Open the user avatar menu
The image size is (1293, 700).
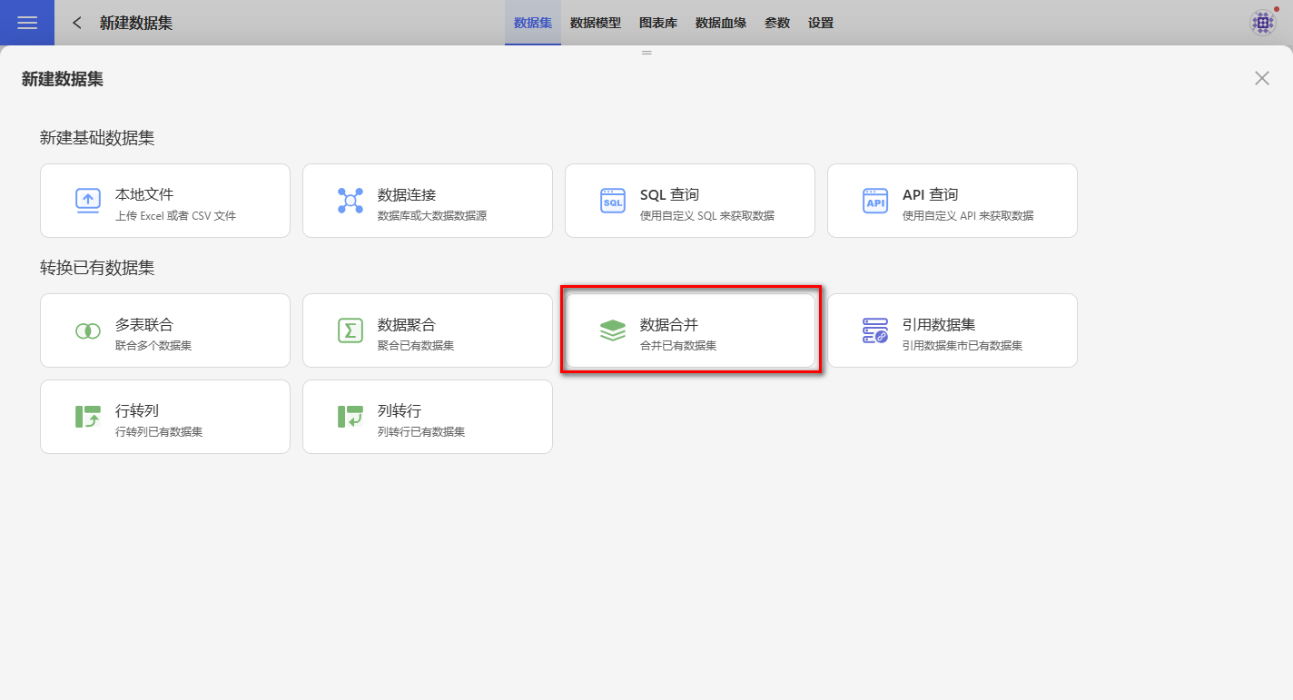pyautogui.click(x=1262, y=23)
